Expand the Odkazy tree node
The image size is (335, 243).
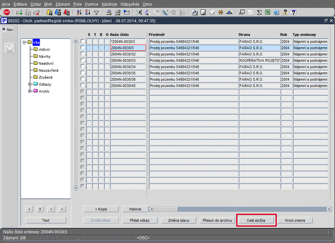pos(30,84)
